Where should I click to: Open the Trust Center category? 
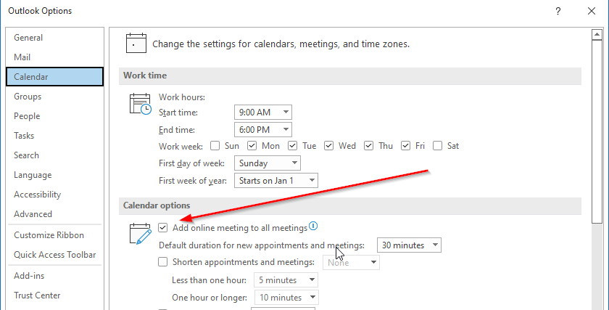pos(37,295)
